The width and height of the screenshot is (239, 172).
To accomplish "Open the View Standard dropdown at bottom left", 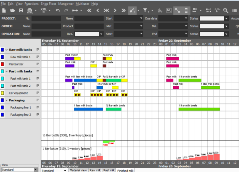I will [x=36, y=170].
